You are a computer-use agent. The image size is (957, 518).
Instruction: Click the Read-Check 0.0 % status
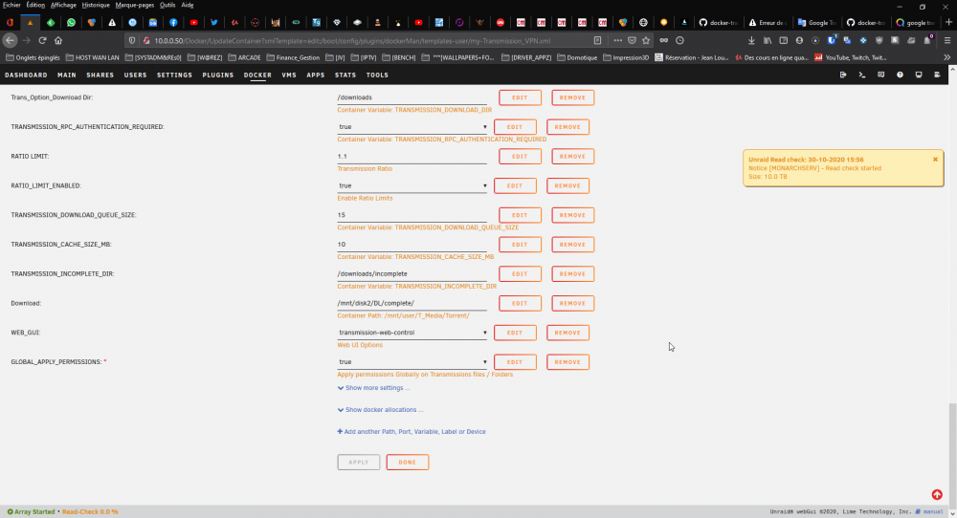(x=90, y=512)
